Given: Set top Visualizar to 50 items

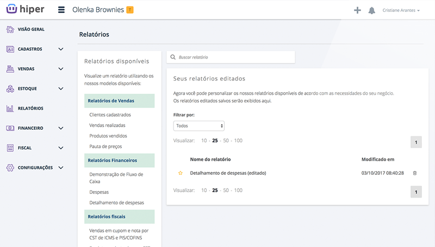Looking at the screenshot, I should coord(226,141).
